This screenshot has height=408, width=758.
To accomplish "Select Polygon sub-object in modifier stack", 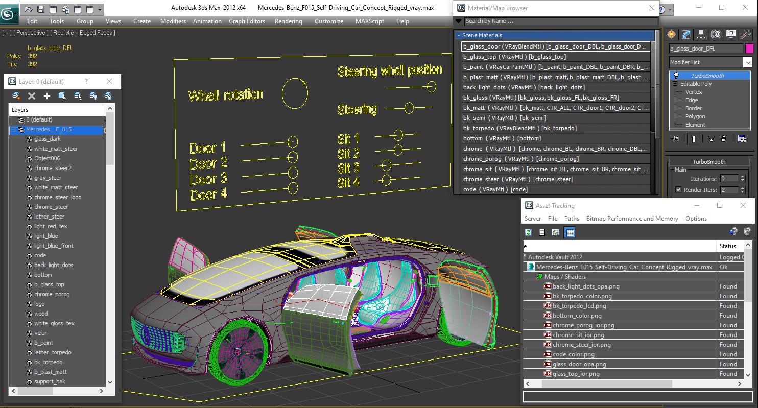I will (x=695, y=116).
